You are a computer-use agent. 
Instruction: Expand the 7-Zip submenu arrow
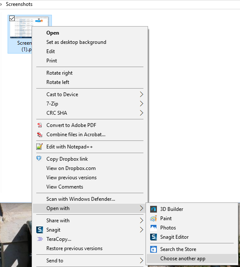[141, 103]
